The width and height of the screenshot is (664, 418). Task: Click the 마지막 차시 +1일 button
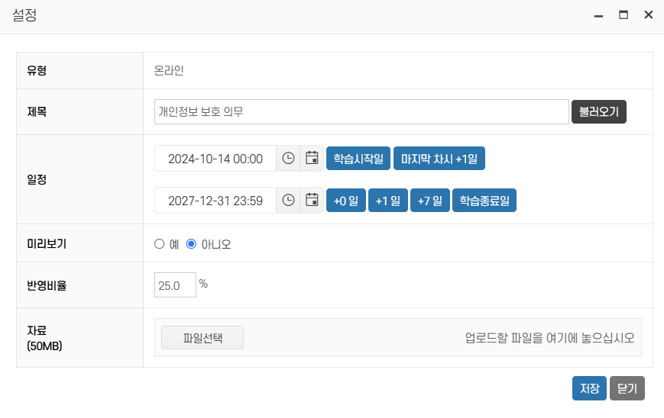[x=439, y=159]
